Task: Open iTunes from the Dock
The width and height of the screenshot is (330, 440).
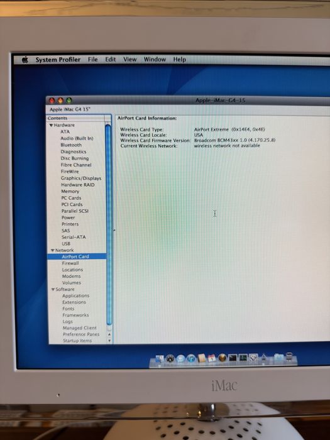Action: coord(191,358)
